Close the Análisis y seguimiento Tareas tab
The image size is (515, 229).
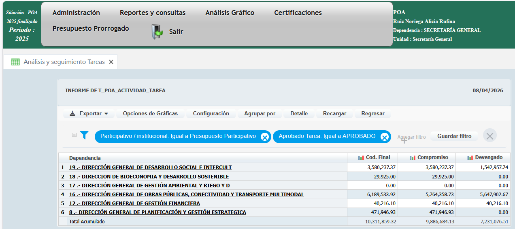point(111,62)
